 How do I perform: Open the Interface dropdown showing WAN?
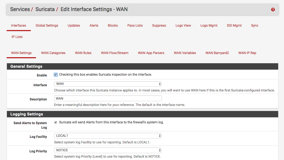point(108,84)
